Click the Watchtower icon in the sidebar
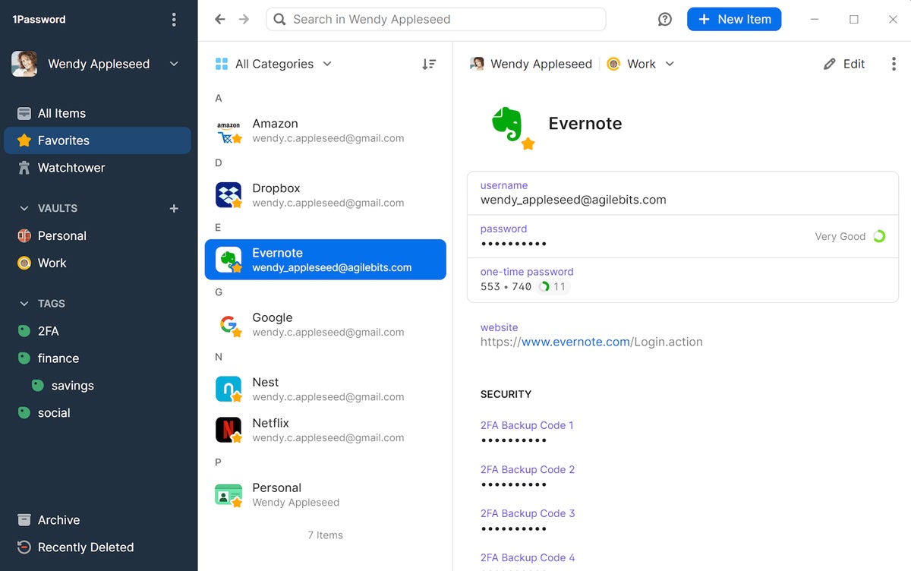 [24, 168]
